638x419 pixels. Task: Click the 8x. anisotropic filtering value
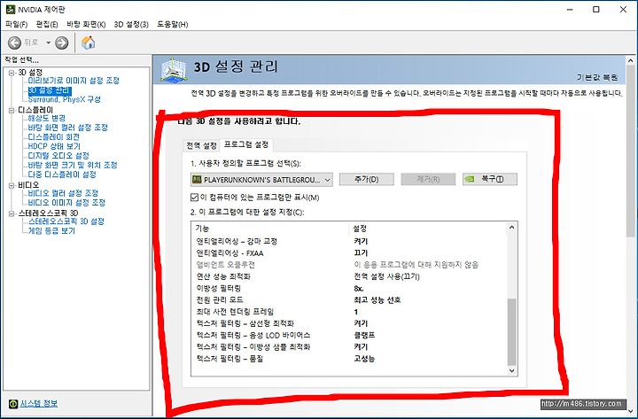point(359,289)
